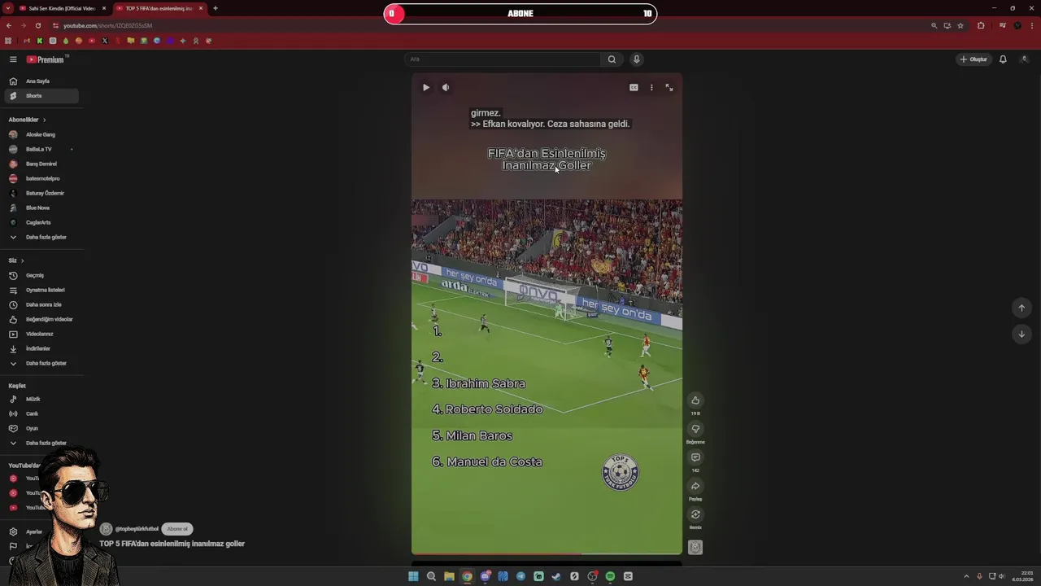Mute the Shorts video volume
Image resolution: width=1041 pixels, height=586 pixels.
(x=446, y=87)
